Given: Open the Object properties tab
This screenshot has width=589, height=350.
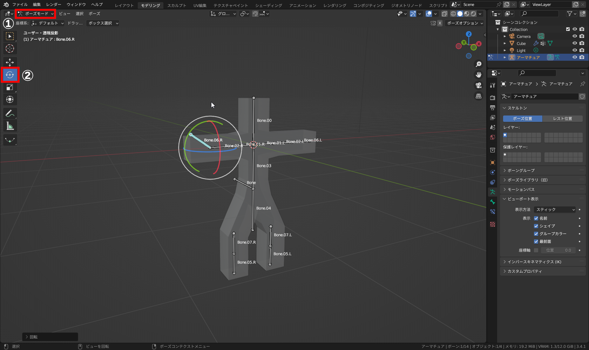Looking at the screenshot, I should click(x=493, y=163).
